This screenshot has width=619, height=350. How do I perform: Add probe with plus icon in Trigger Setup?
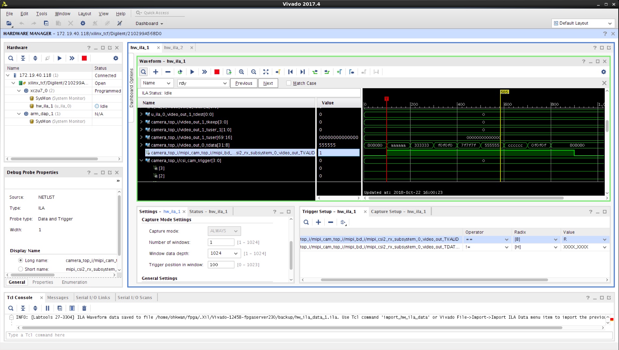point(318,222)
